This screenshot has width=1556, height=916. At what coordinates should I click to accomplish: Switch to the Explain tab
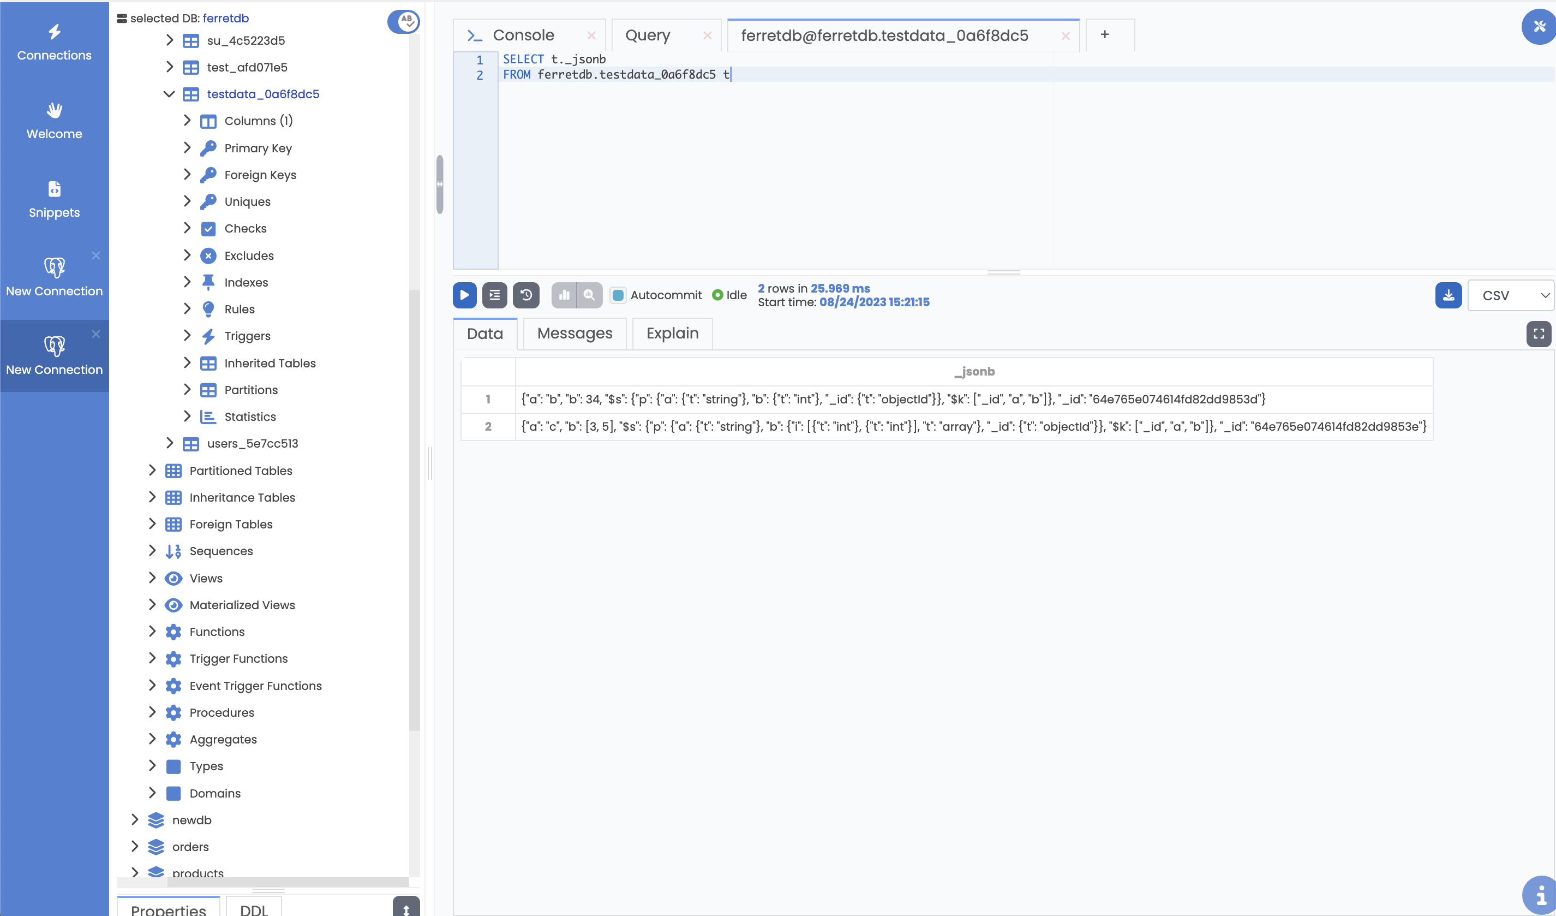[x=671, y=332]
